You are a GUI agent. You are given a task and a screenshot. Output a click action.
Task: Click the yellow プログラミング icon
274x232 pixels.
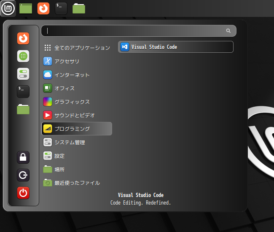point(48,129)
